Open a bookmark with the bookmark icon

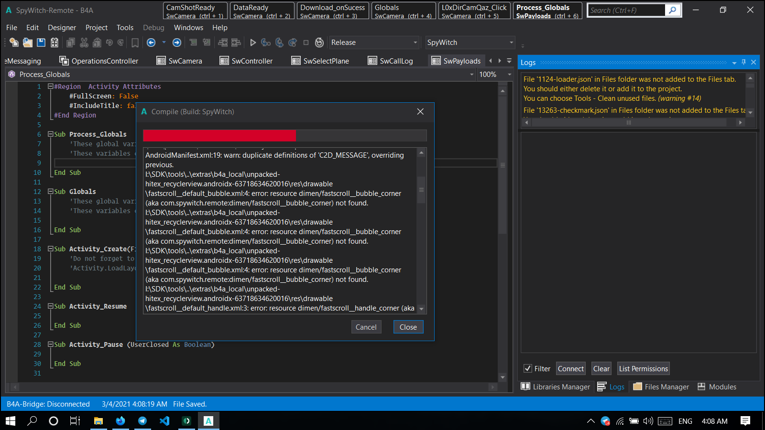coord(135,43)
